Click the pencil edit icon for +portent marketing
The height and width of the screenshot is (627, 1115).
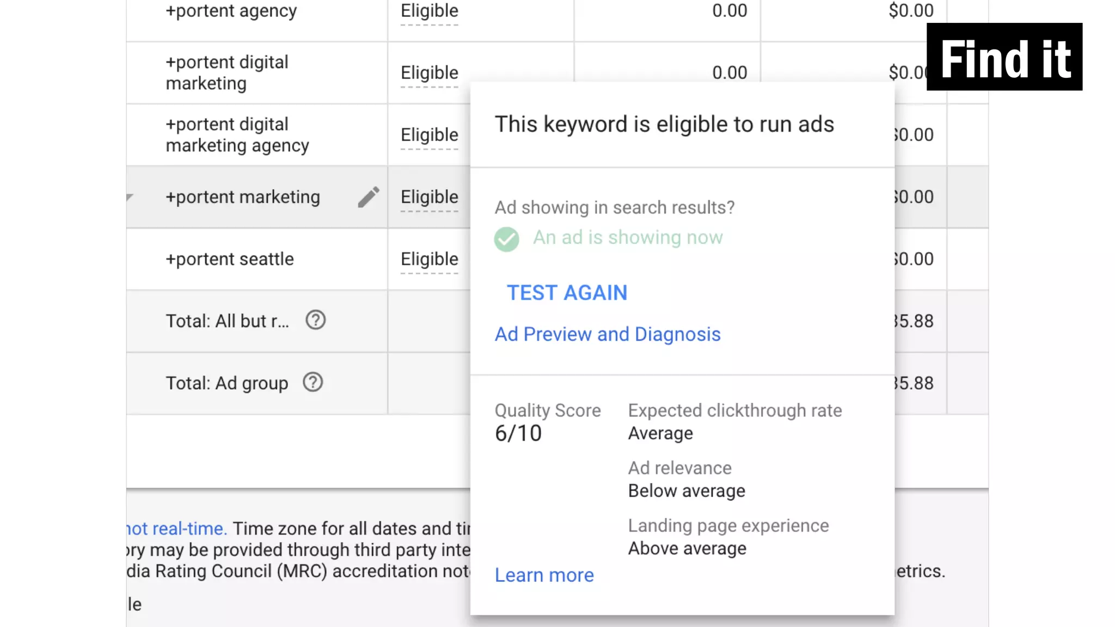(x=369, y=197)
